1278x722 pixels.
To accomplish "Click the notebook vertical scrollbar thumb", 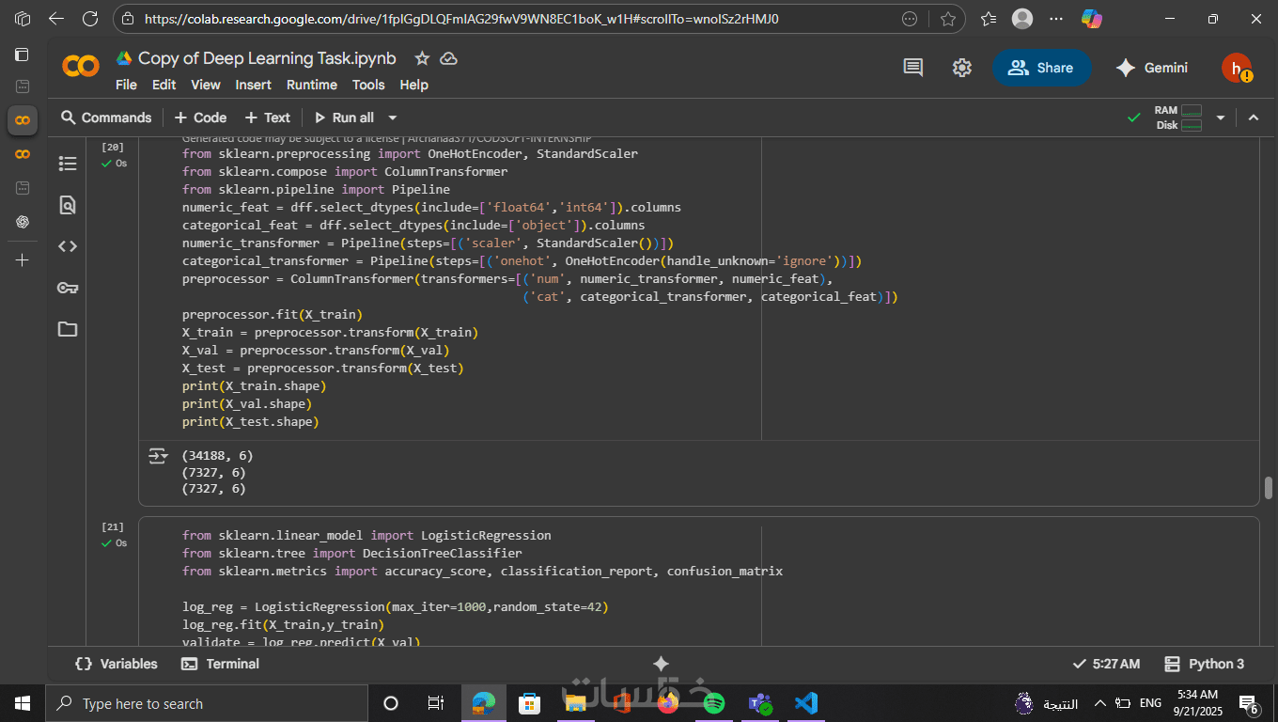I will point(1269,488).
